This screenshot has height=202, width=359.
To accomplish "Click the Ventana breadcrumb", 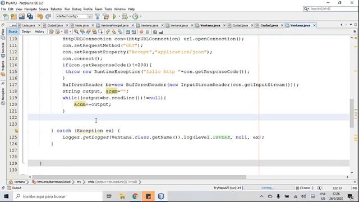I will tap(19, 182).
